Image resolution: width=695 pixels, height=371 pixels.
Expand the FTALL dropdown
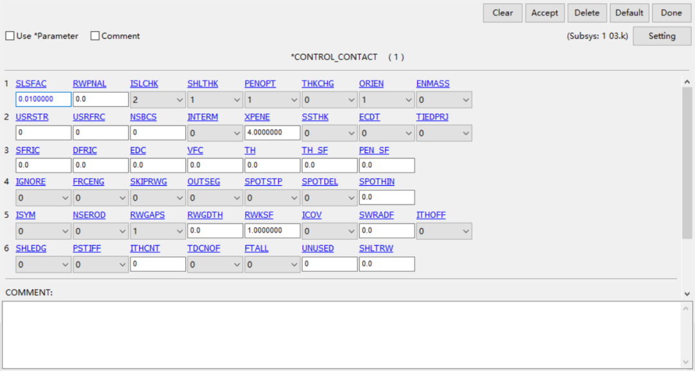(x=272, y=264)
